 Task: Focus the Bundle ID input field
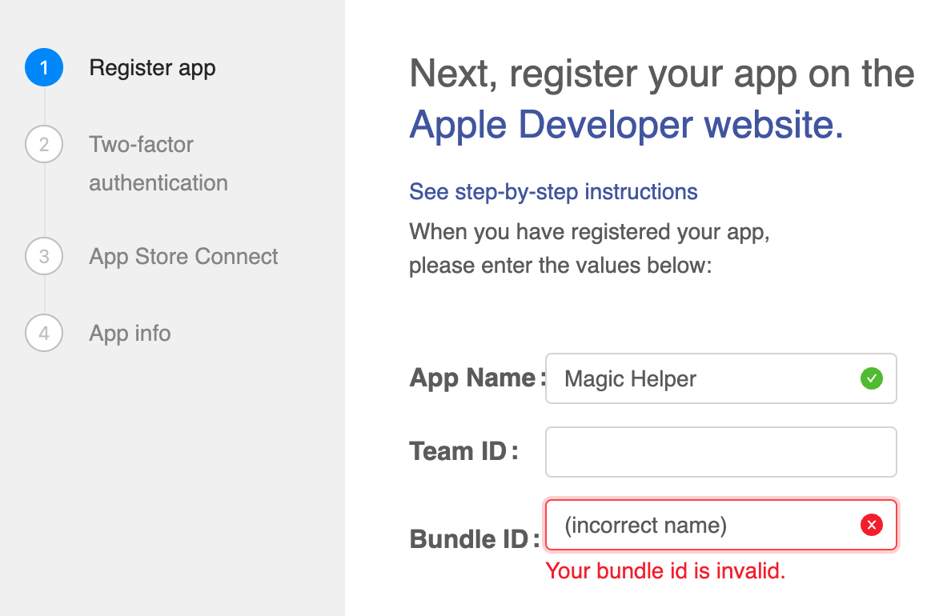point(721,525)
